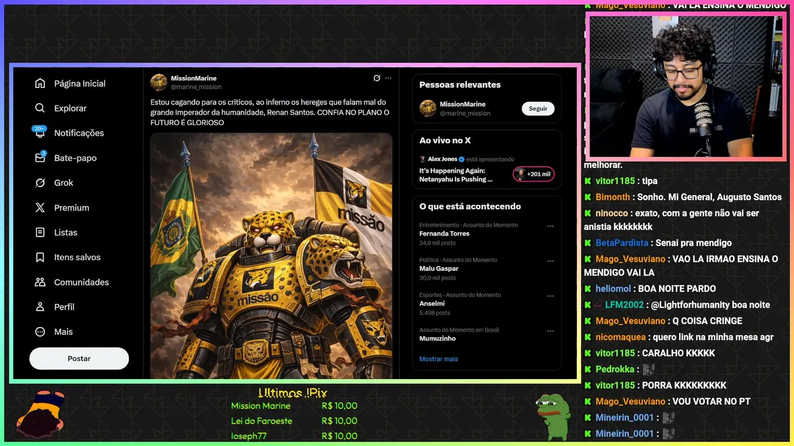Open the Perfil person icon
This screenshot has width=794, height=446.
click(x=40, y=307)
